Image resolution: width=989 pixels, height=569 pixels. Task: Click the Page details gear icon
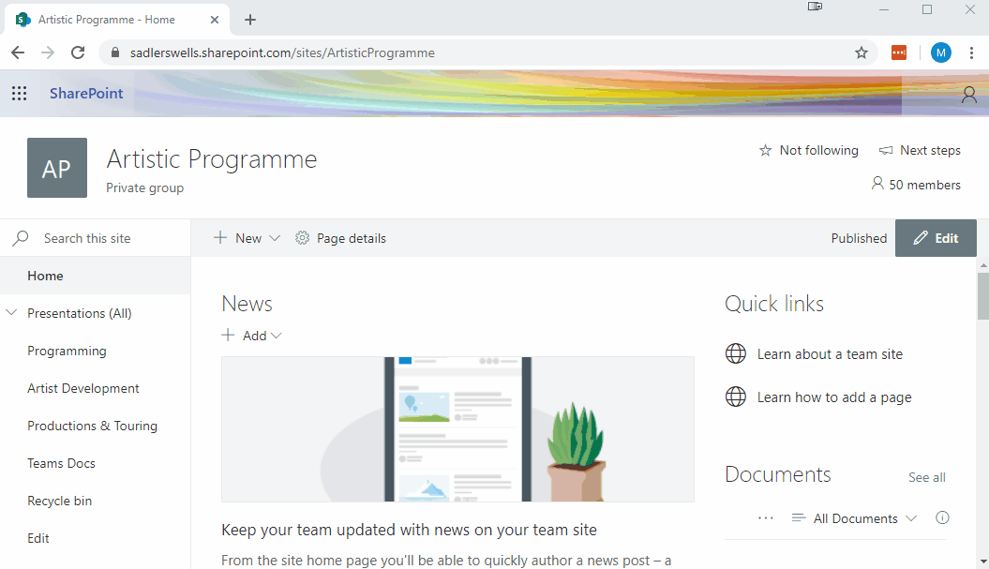pos(302,238)
